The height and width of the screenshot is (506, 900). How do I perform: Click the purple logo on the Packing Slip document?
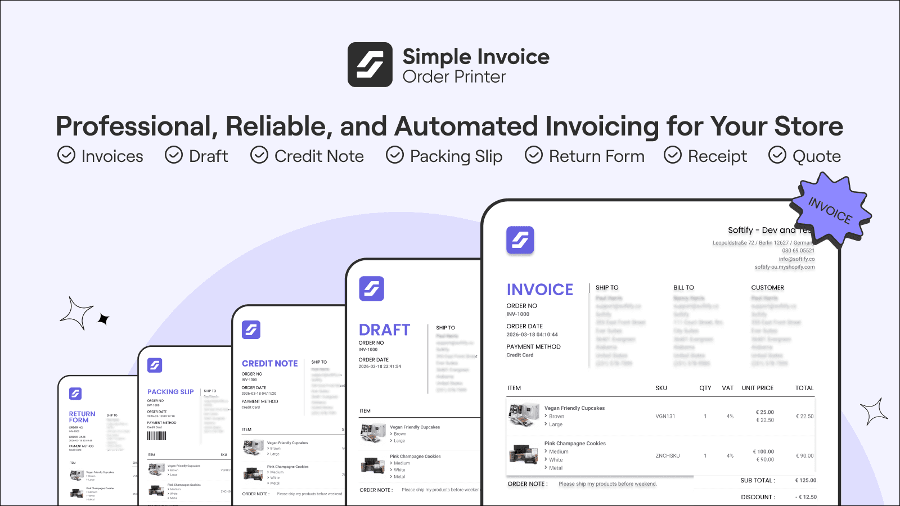pos(155,365)
